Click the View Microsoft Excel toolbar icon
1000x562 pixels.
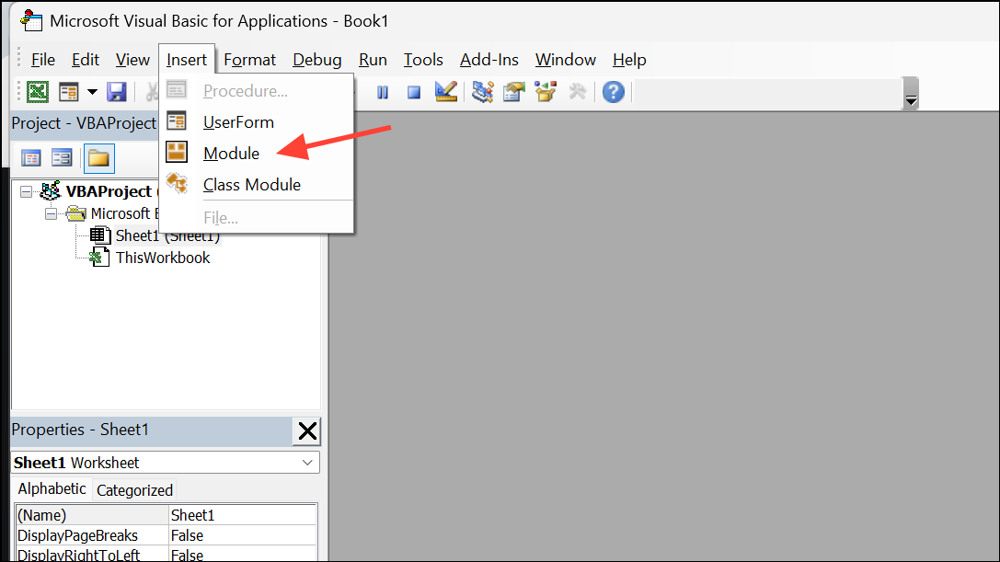(x=38, y=92)
